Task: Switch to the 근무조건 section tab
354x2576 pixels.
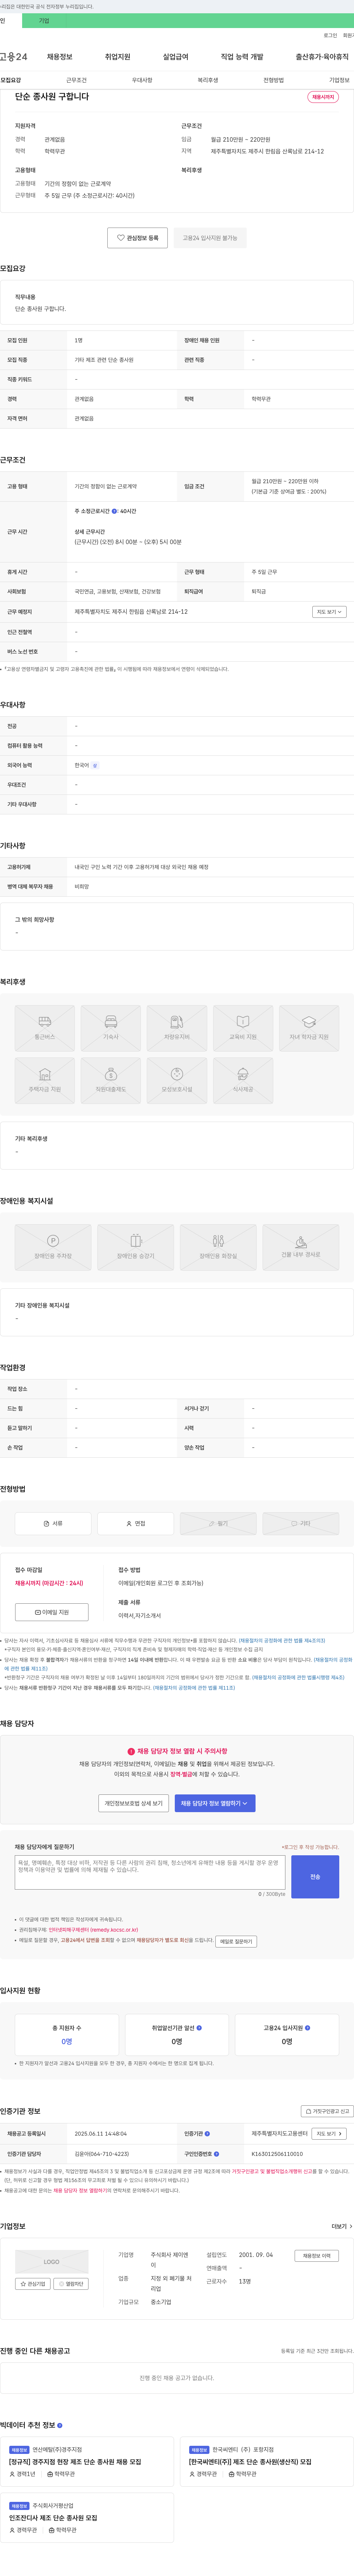Action: click(x=76, y=80)
